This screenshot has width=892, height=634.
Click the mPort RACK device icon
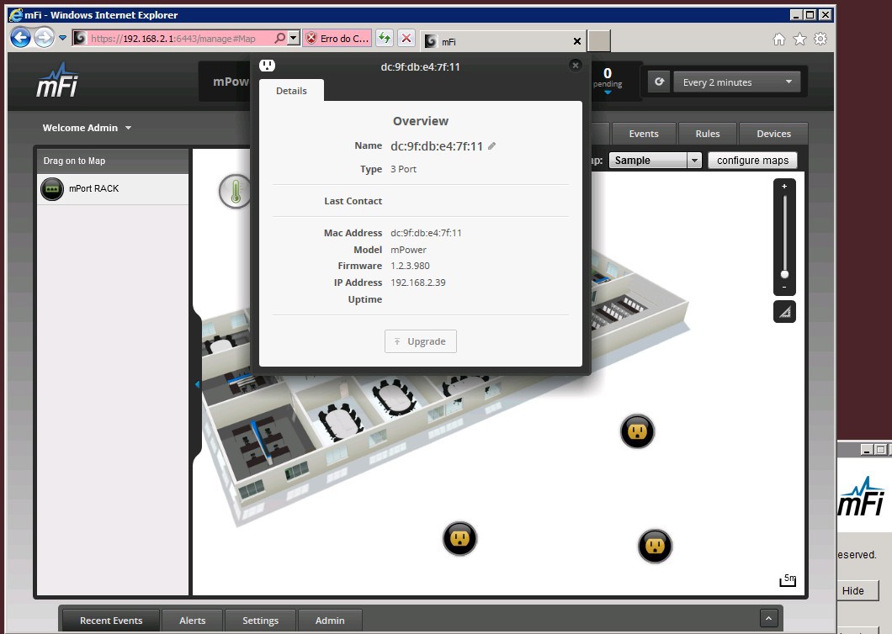click(52, 189)
